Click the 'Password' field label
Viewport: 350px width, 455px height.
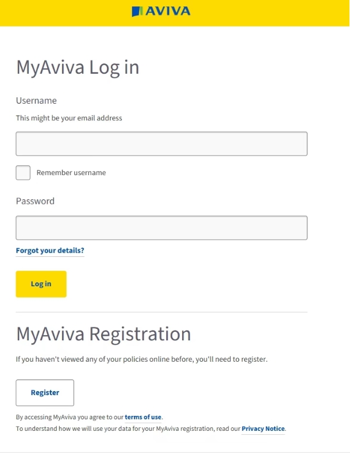click(35, 201)
